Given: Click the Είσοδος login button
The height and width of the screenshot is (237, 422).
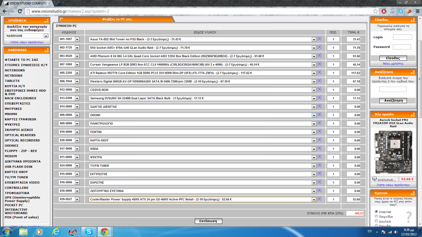Looking at the screenshot, I should click(x=394, y=58).
